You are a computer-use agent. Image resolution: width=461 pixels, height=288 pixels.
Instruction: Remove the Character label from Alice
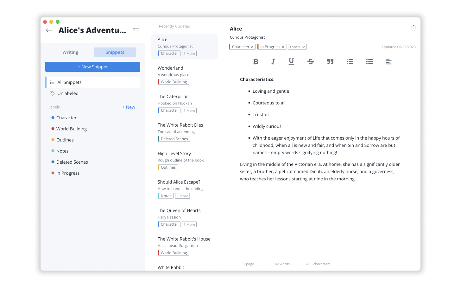pos(252,47)
